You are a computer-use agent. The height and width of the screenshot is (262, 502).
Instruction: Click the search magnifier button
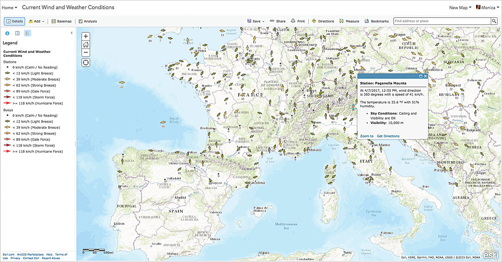tap(495, 21)
